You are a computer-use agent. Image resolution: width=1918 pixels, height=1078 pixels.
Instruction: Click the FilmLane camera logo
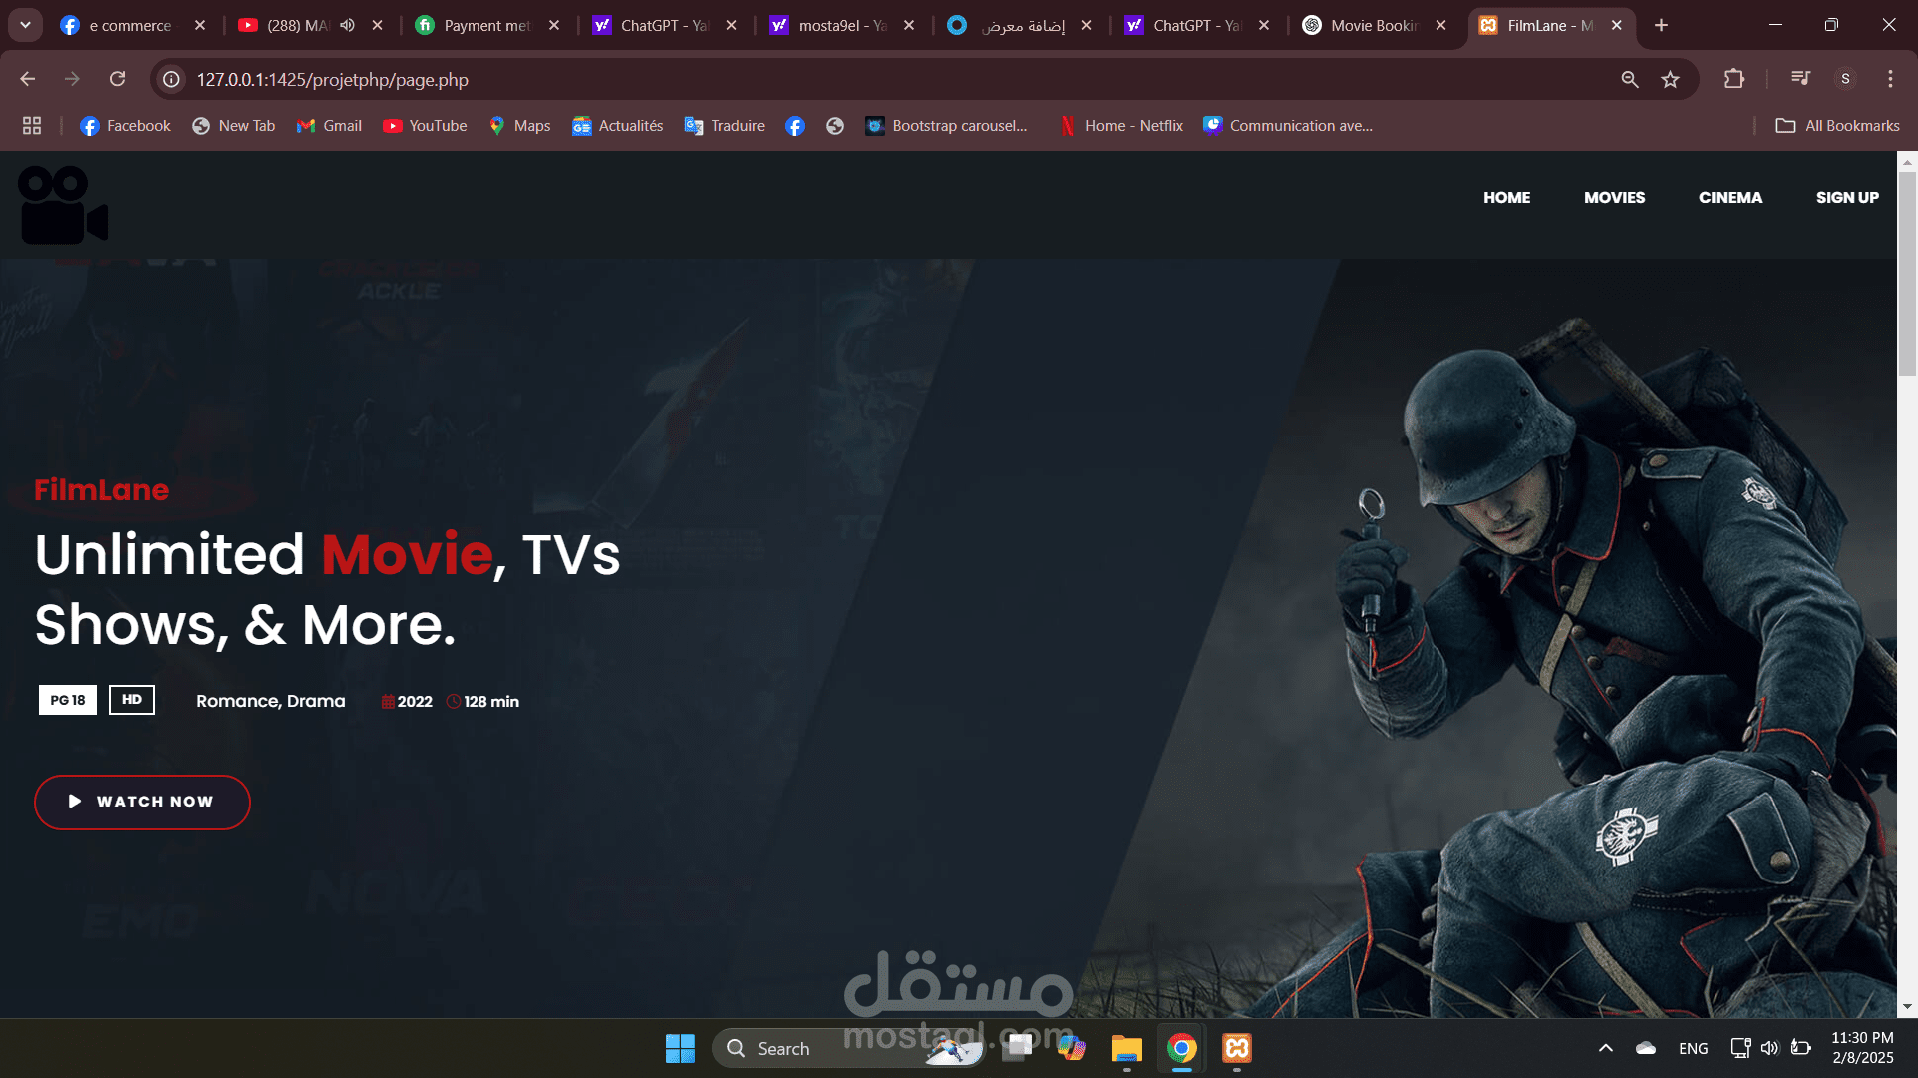coord(63,205)
